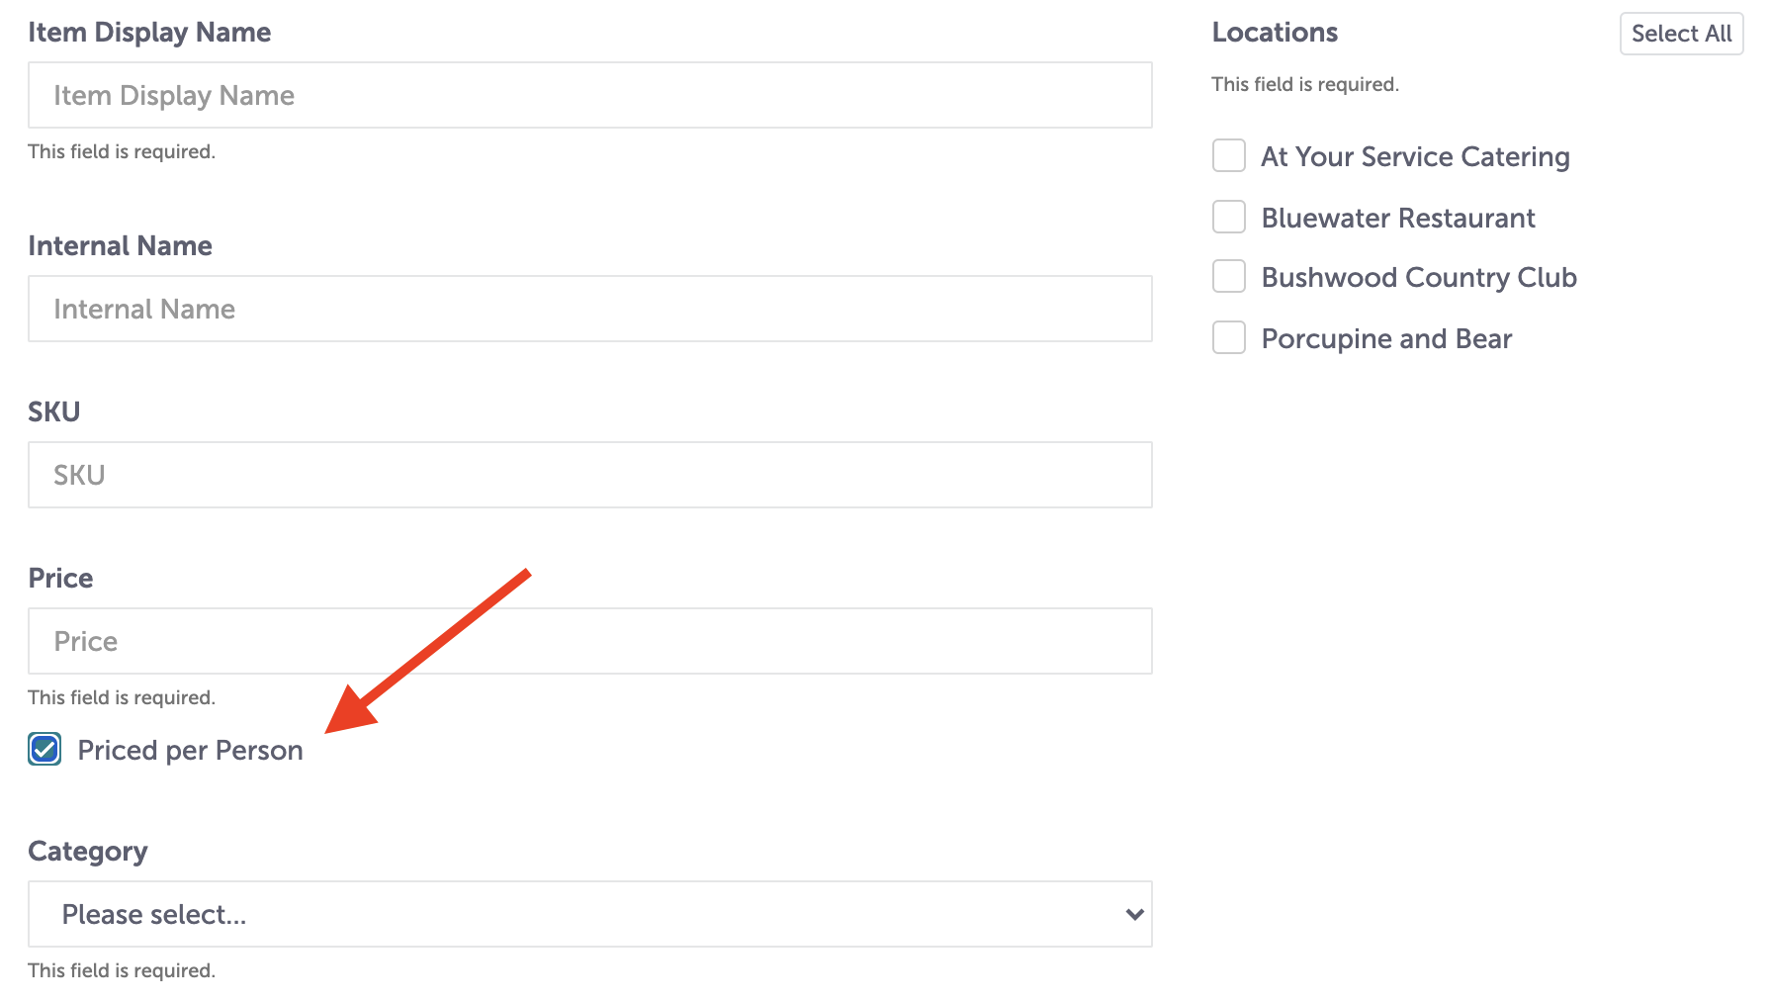Click the Item Display Name text field
1770x1003 pixels.
point(590,95)
